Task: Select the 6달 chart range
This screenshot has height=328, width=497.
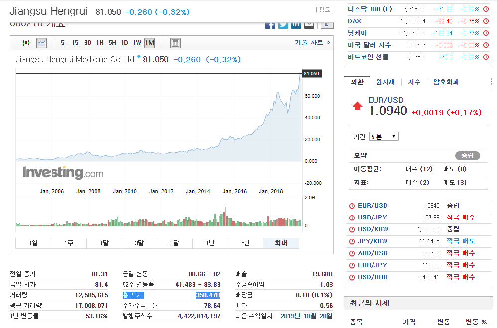Action: click(x=175, y=243)
